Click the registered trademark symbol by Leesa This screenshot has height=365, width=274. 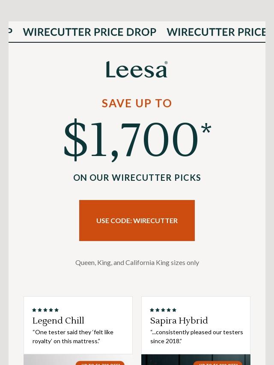tap(166, 63)
